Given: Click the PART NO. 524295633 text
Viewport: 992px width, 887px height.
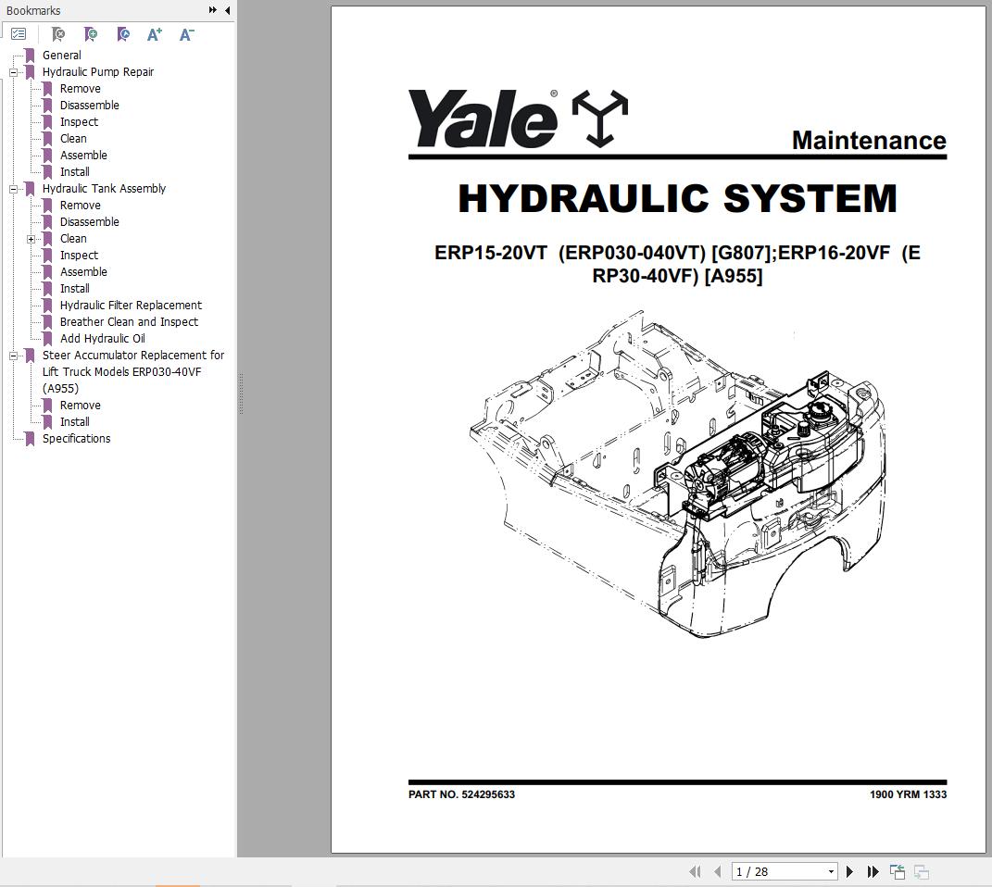Looking at the screenshot, I should 461,794.
